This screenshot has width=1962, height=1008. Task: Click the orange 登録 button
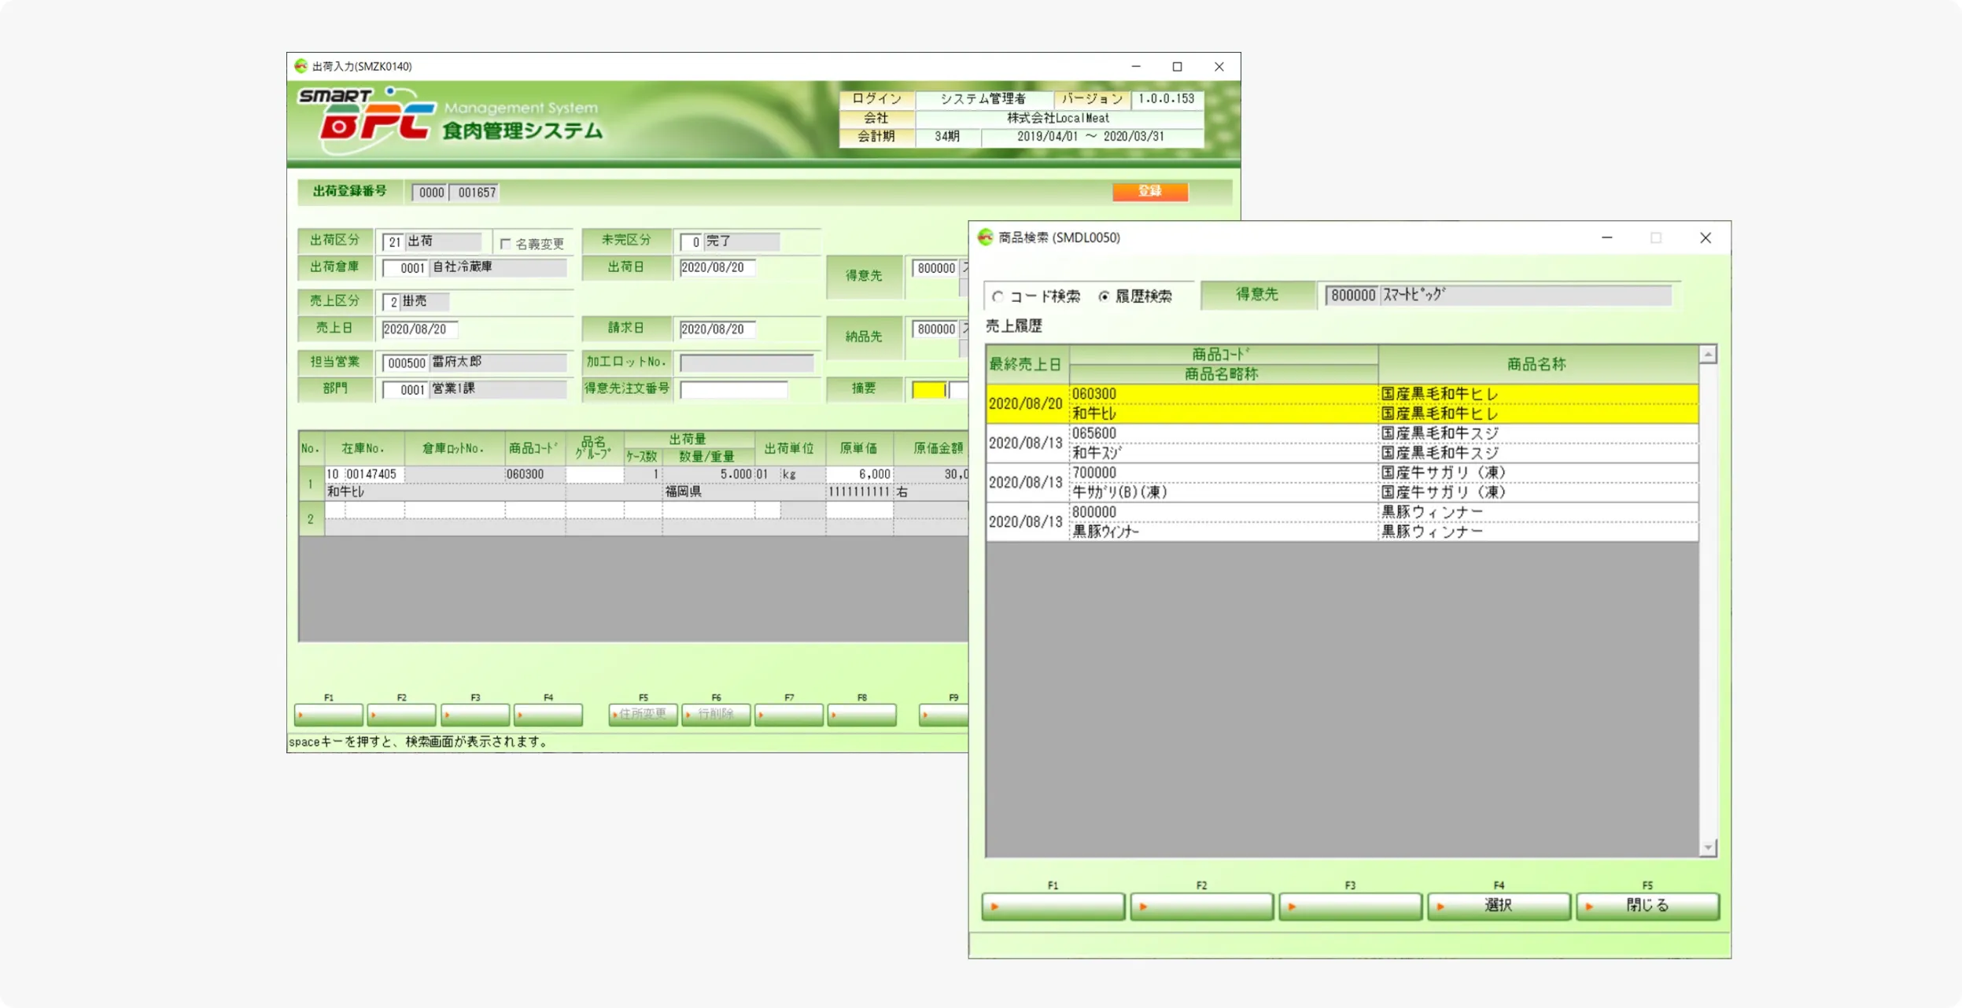[x=1149, y=191]
